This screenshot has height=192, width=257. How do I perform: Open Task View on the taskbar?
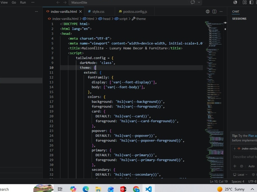[x=60, y=189]
